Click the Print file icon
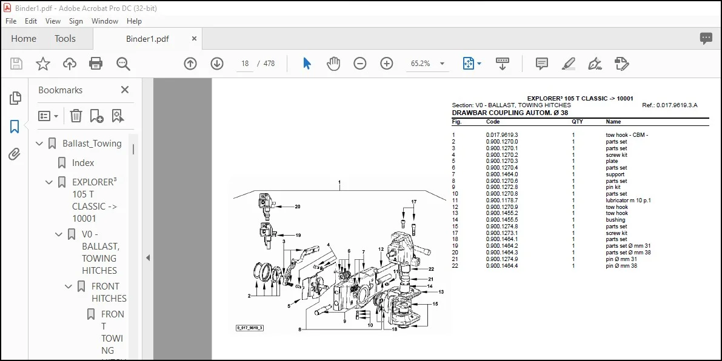722x361 pixels. click(96, 64)
